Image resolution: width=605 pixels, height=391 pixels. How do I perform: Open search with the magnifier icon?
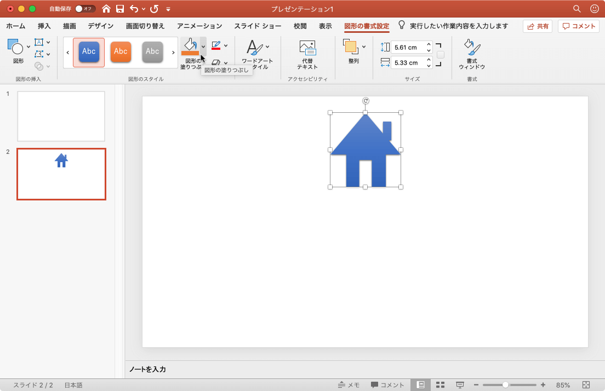point(577,8)
